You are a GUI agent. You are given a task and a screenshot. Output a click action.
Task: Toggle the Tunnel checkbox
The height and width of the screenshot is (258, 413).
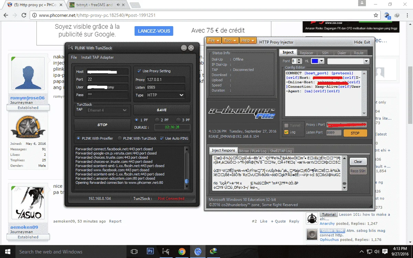(x=286, y=126)
